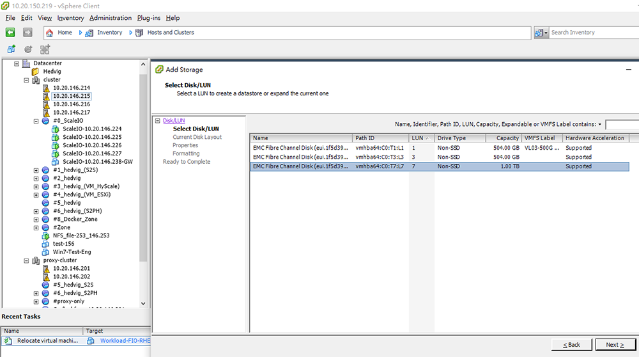Click the Home icon in breadcrumb
Image resolution: width=639 pixels, height=357 pixels.
point(50,33)
